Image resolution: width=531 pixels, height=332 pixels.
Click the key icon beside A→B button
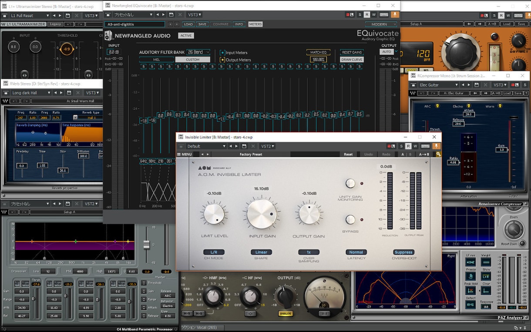coord(438,154)
